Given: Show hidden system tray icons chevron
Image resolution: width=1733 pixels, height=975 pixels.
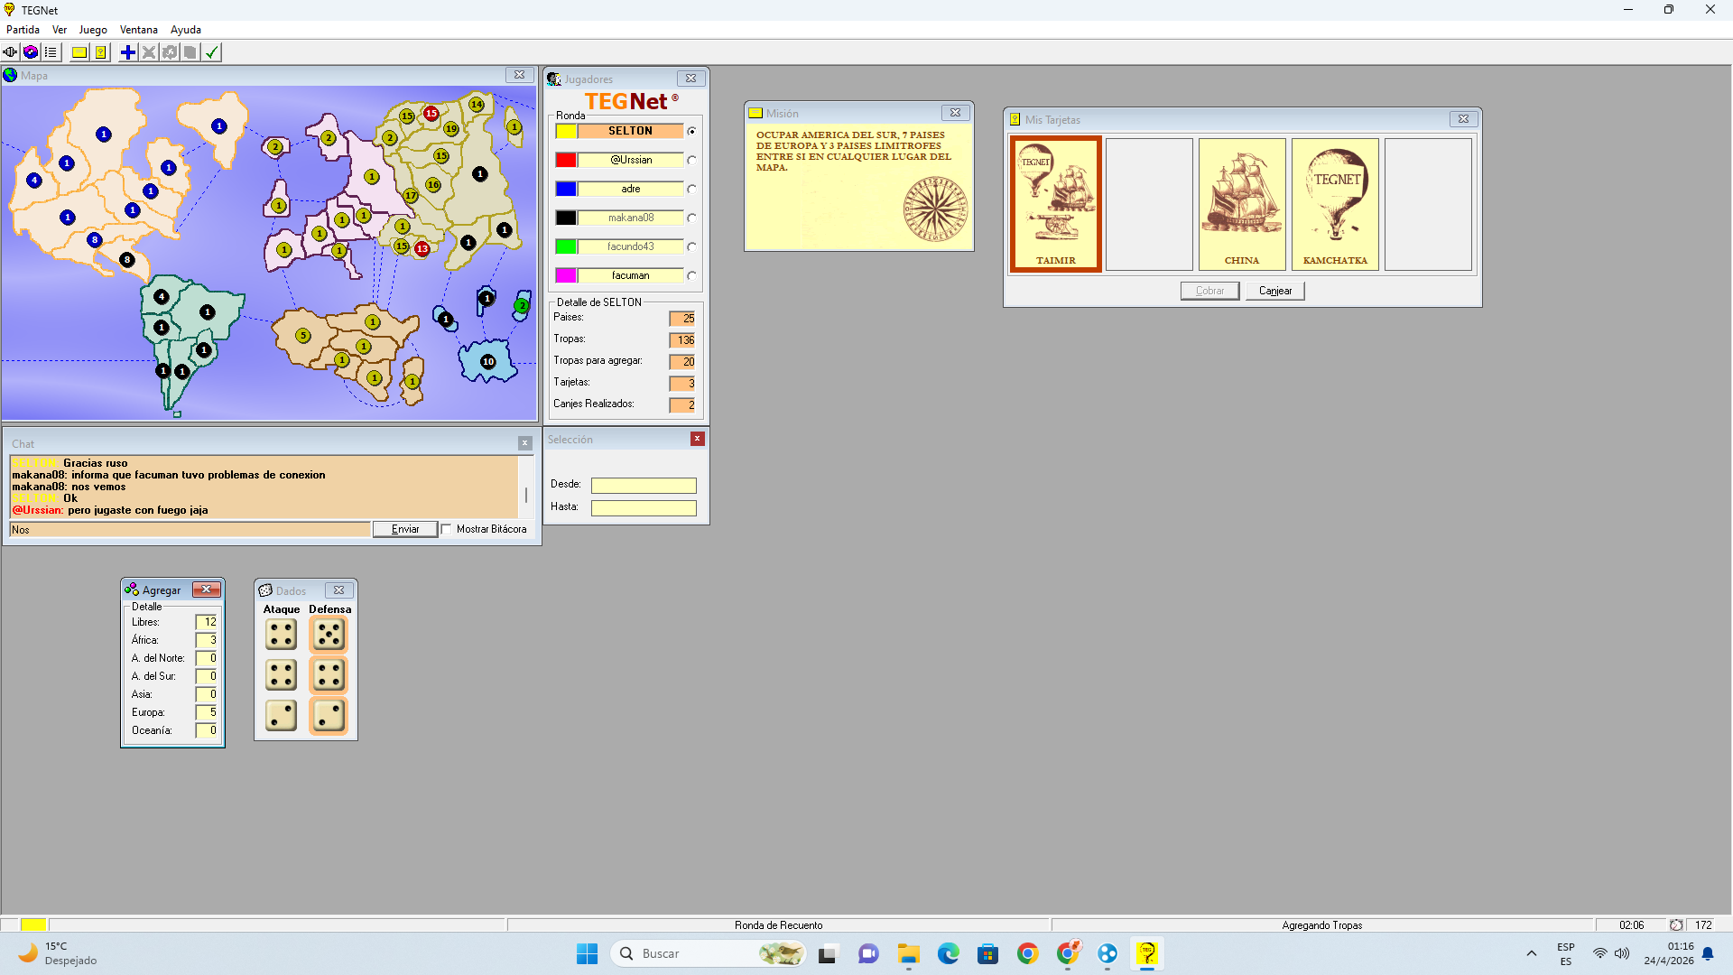Looking at the screenshot, I should (x=1531, y=953).
